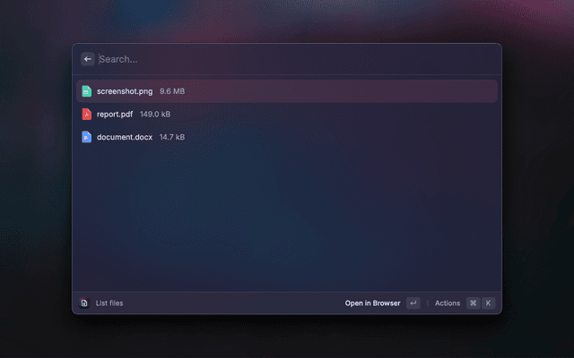Viewport: 574px width, 358px height.
Task: Open the Actions menu
Action: (x=448, y=303)
